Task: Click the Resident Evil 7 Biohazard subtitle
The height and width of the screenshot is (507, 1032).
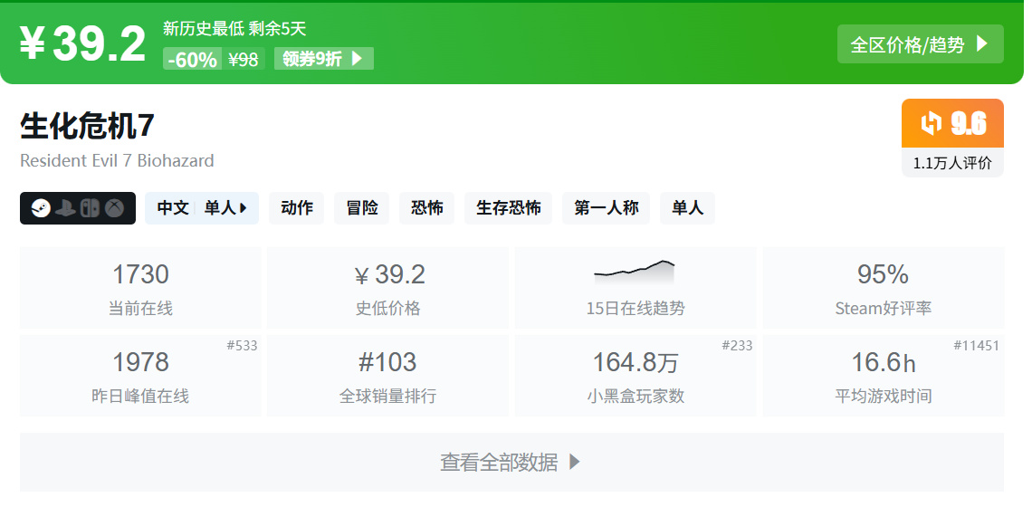Action: coord(117,160)
